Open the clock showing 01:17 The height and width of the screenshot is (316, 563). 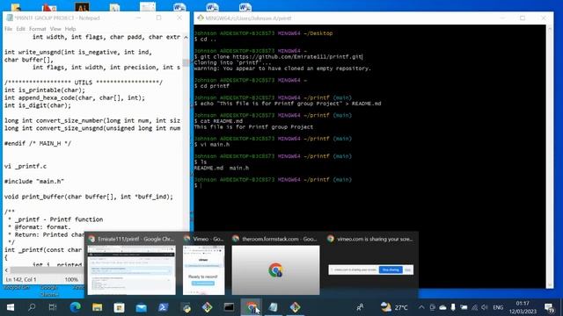[x=523, y=307]
